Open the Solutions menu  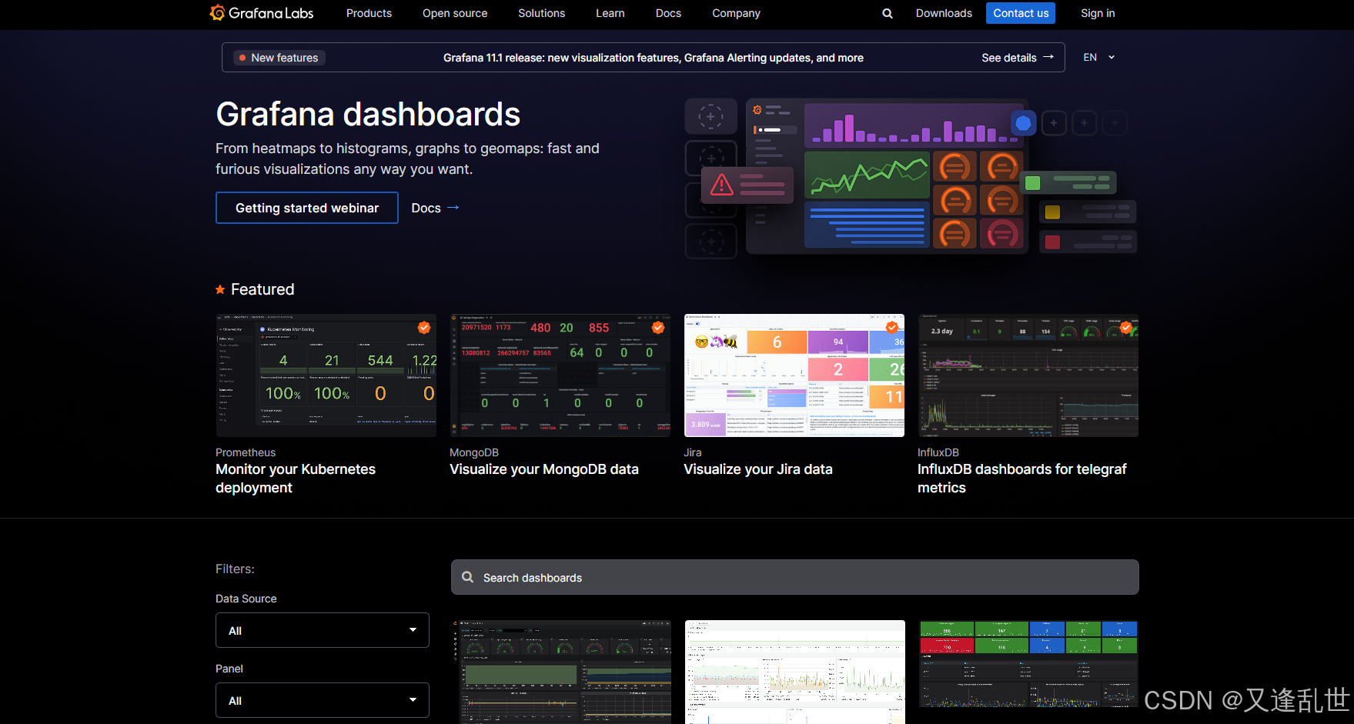coord(542,13)
